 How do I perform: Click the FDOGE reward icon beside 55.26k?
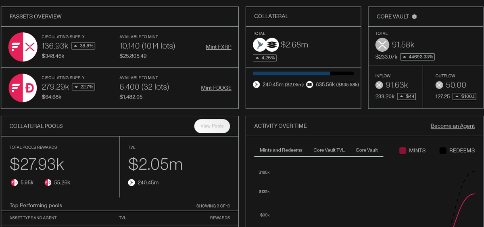(48, 183)
